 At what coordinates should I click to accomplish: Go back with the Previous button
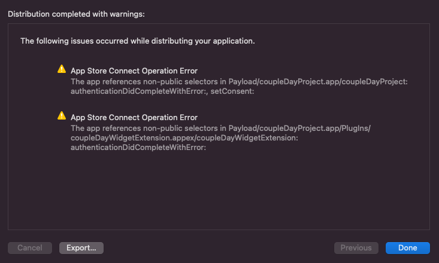pyautogui.click(x=356, y=248)
